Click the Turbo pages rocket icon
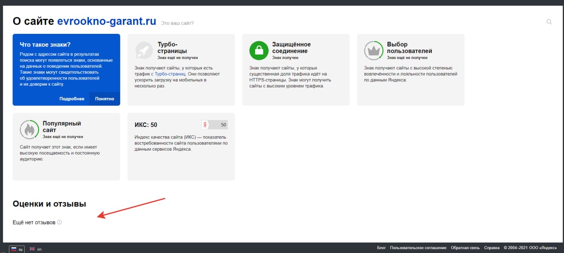This screenshot has width=564, height=253. (x=144, y=51)
